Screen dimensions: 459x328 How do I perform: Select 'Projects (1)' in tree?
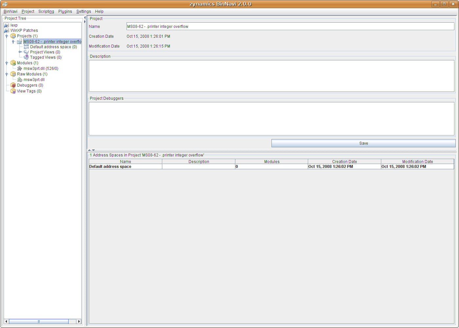click(27, 36)
